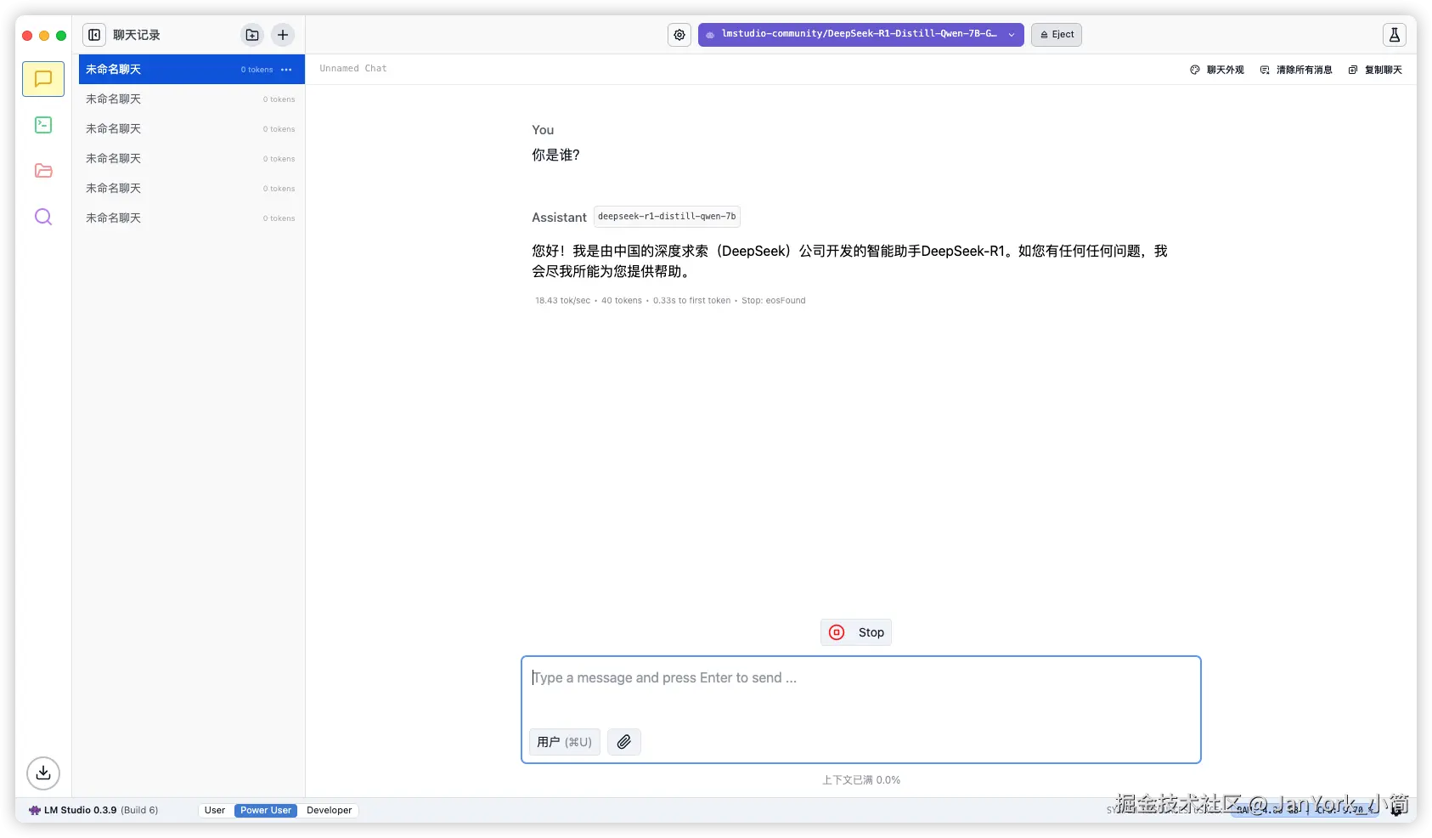1432x838 pixels.
Task: Switch to User mode
Action: click(x=215, y=811)
